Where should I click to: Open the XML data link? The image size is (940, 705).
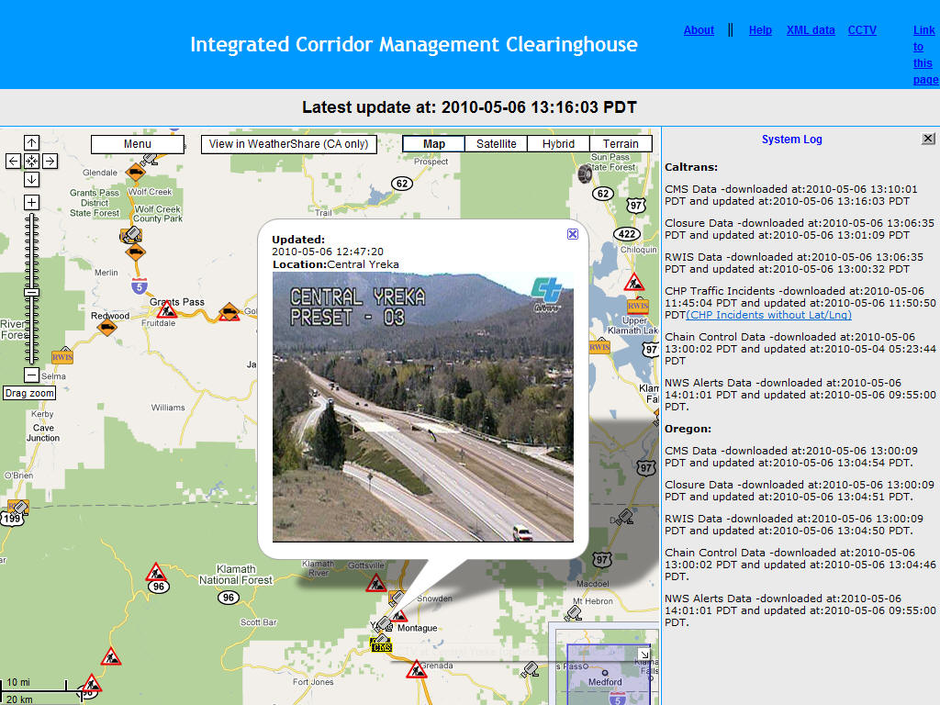811,30
